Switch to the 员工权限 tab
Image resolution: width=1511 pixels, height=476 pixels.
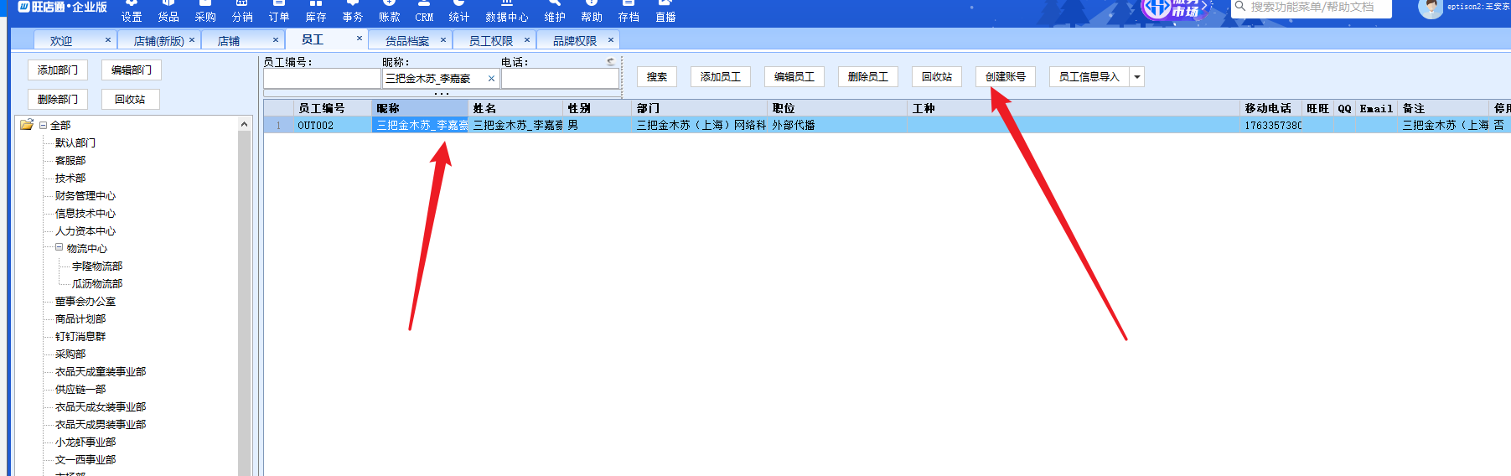pos(490,40)
